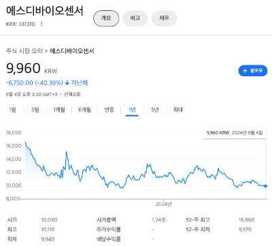Screen dimensions: 272x246
Task: Select the 연중 range
Action: [109, 110]
